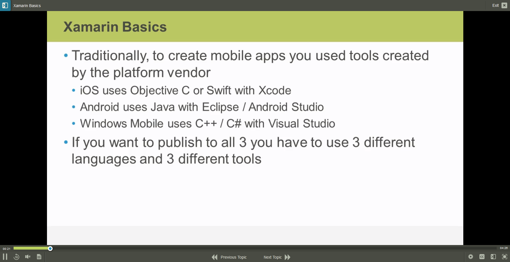Click the panel expand icon near fullscreen
The image size is (510, 262).
[493, 257]
